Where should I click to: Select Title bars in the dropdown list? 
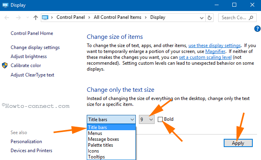pyautogui.click(x=111, y=127)
